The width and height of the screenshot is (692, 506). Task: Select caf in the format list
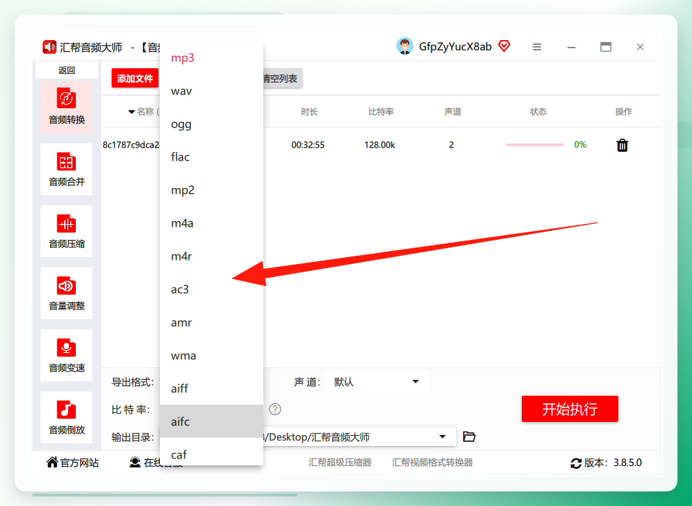pos(212,452)
